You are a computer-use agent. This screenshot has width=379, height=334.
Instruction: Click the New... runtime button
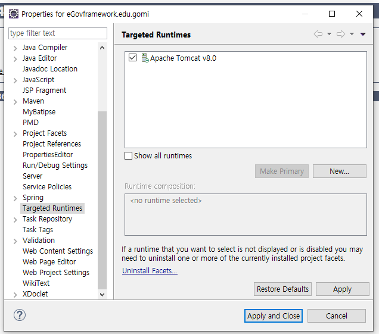339,171
